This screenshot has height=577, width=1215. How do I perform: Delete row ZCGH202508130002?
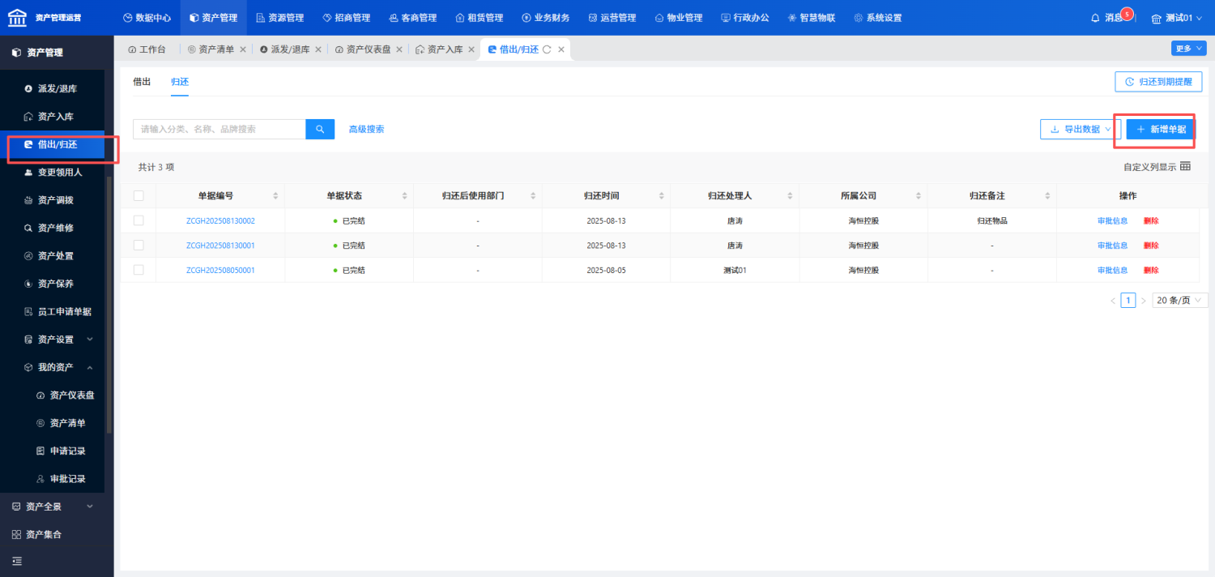(1151, 220)
